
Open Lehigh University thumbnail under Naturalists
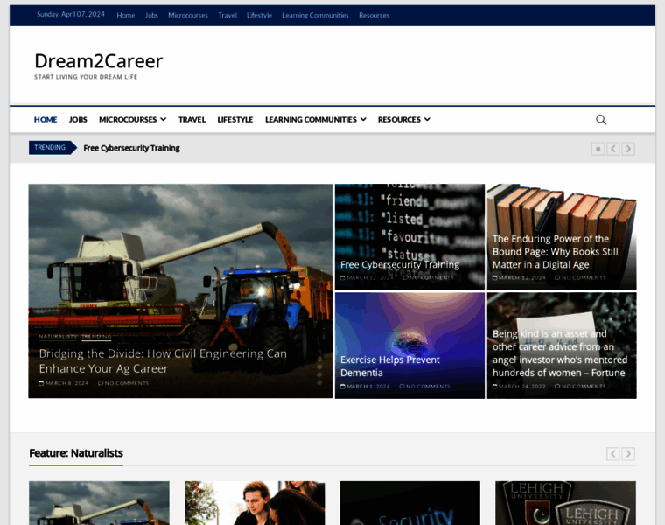pos(565,503)
